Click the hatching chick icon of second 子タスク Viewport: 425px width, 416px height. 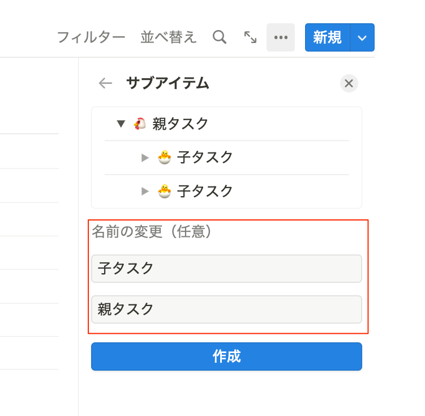pyautogui.click(x=165, y=192)
